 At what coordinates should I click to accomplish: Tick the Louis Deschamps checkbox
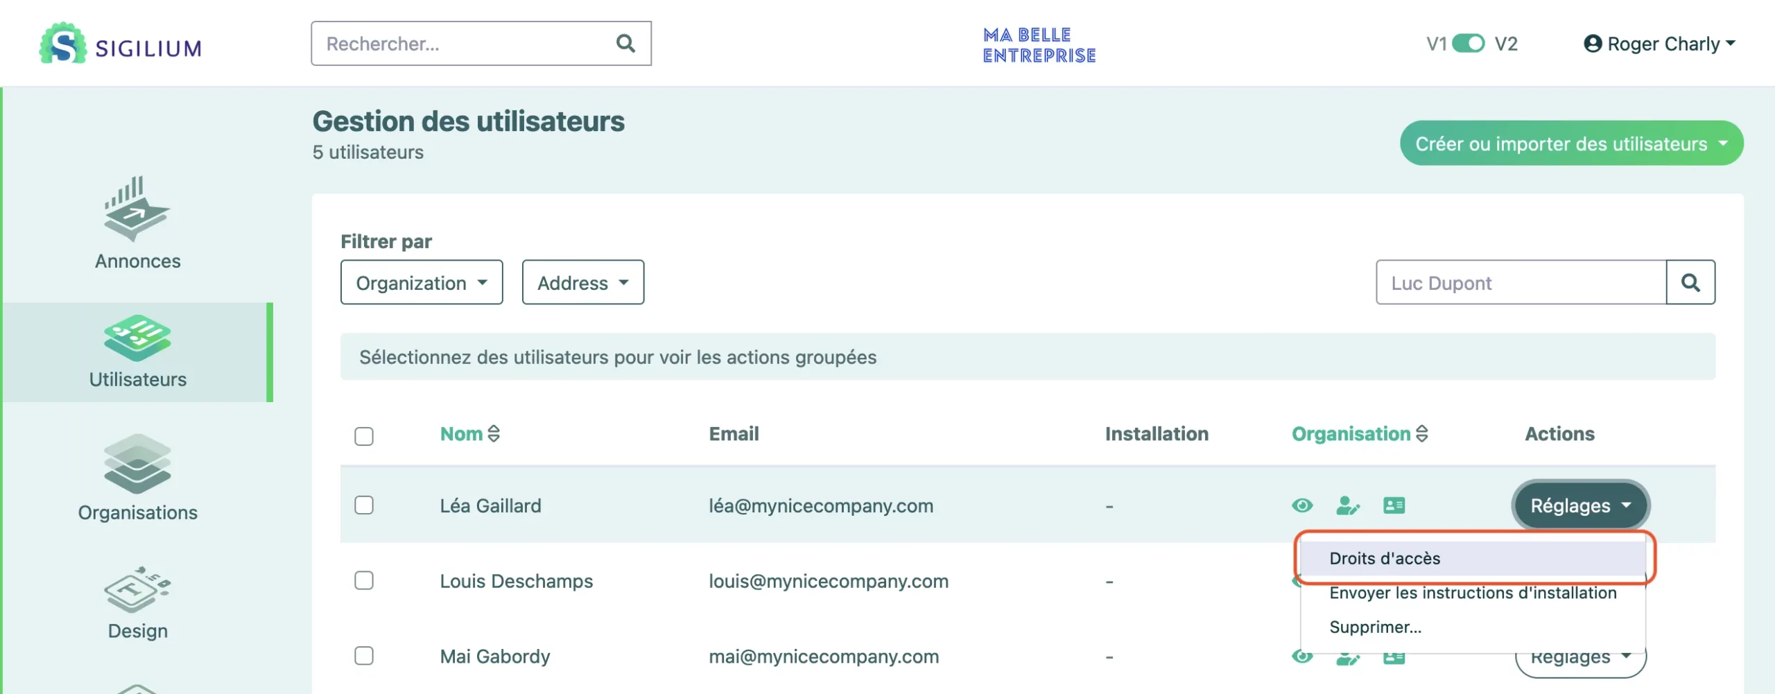coord(364,580)
